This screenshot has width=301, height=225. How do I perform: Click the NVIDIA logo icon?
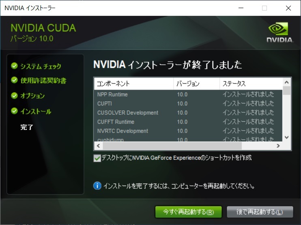point(279,32)
